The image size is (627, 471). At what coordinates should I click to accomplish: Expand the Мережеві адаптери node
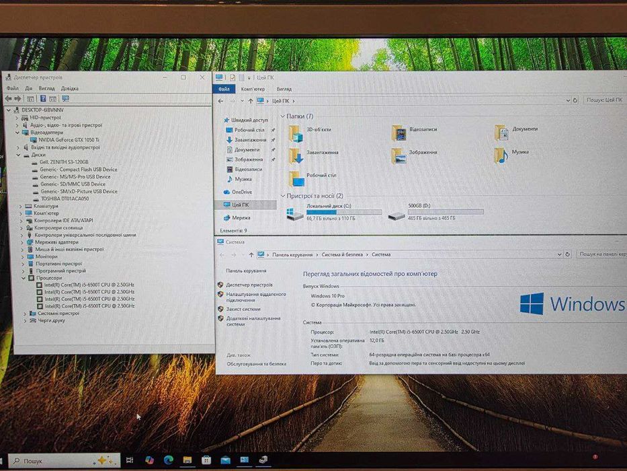(22, 242)
